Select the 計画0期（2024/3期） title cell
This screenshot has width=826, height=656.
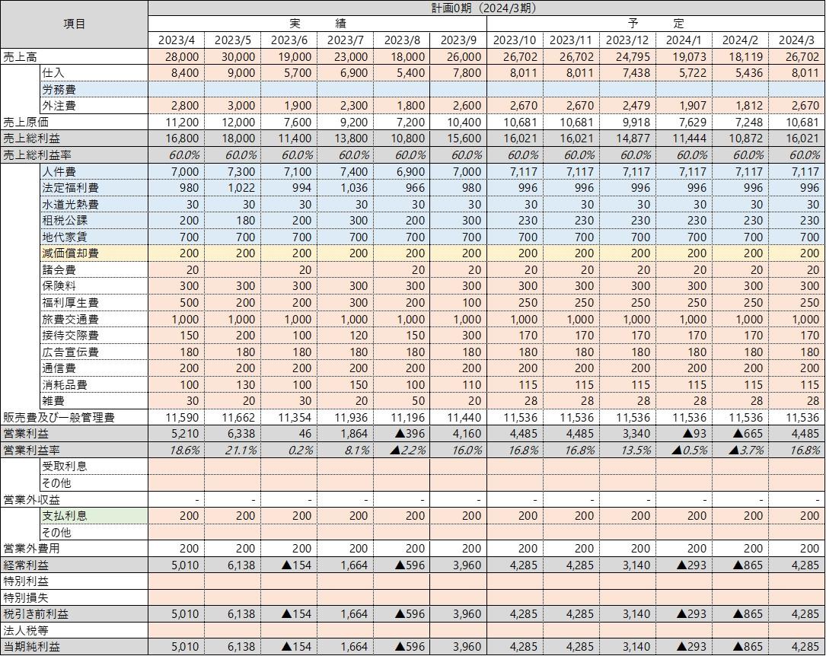[486, 8]
